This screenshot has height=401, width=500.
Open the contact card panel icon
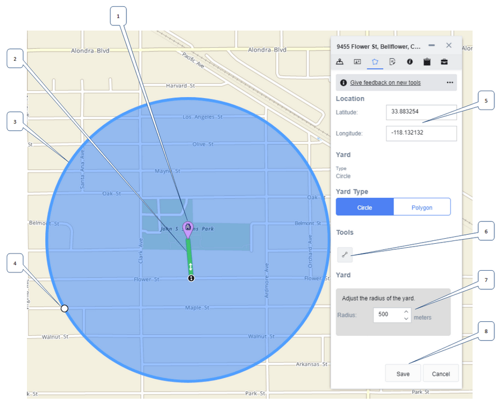(357, 62)
